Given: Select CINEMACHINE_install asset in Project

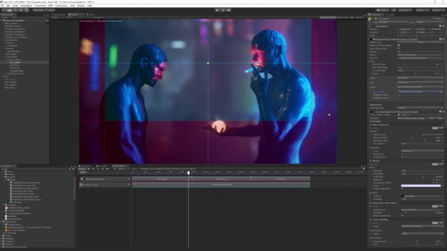Looking at the screenshot, I should (17, 208).
